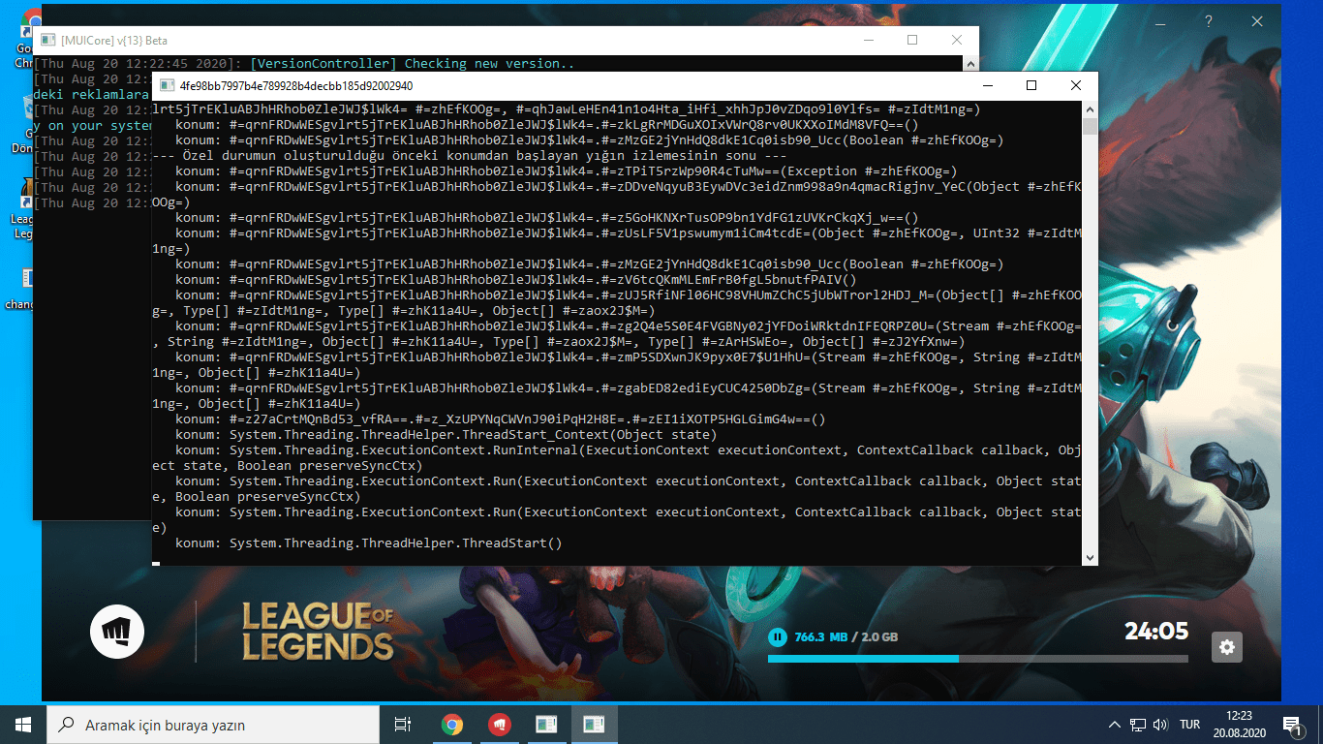Click the 'ThreadHelper.ThreadStart_Context(Object state)' line
The image size is (1323, 744).
(x=446, y=434)
